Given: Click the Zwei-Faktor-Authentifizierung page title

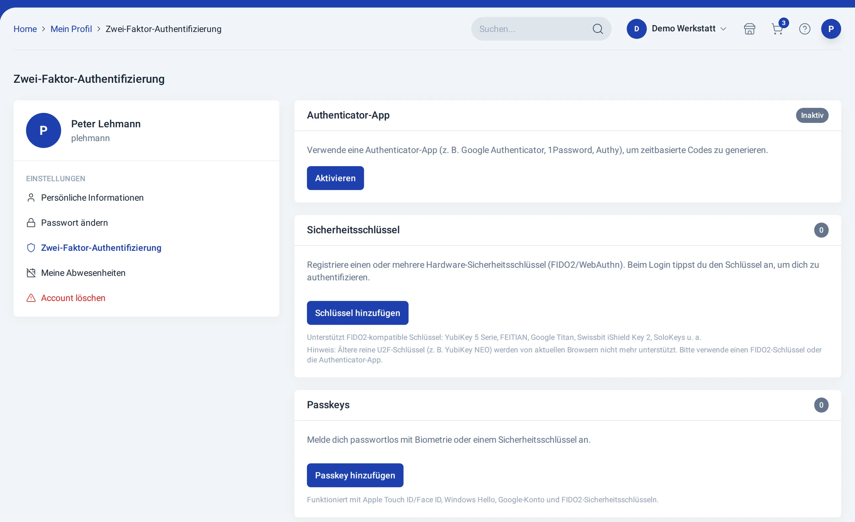Looking at the screenshot, I should click(x=89, y=79).
